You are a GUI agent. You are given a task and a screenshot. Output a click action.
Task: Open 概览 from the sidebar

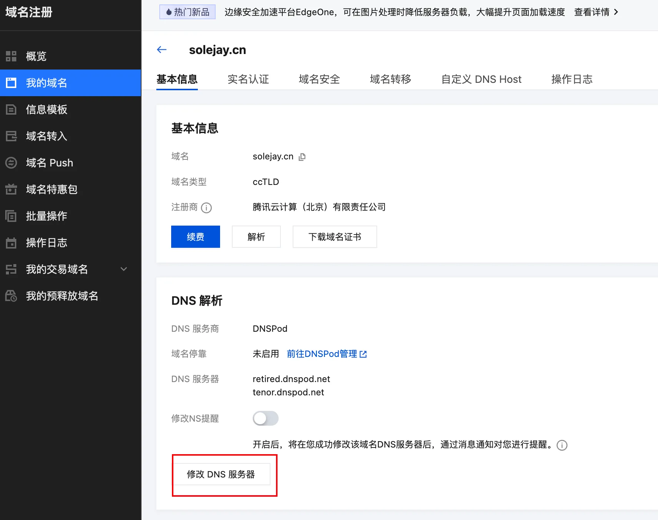36,56
